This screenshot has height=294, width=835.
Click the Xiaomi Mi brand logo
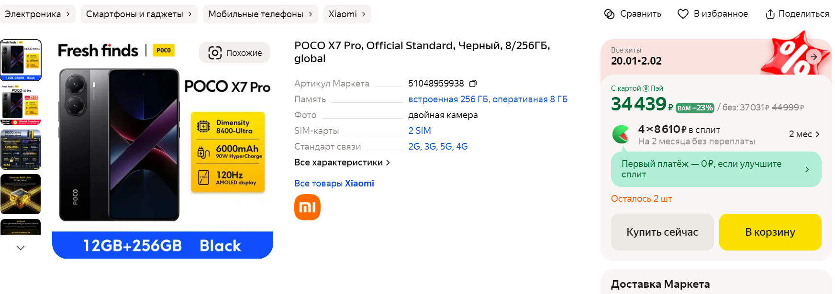307,207
